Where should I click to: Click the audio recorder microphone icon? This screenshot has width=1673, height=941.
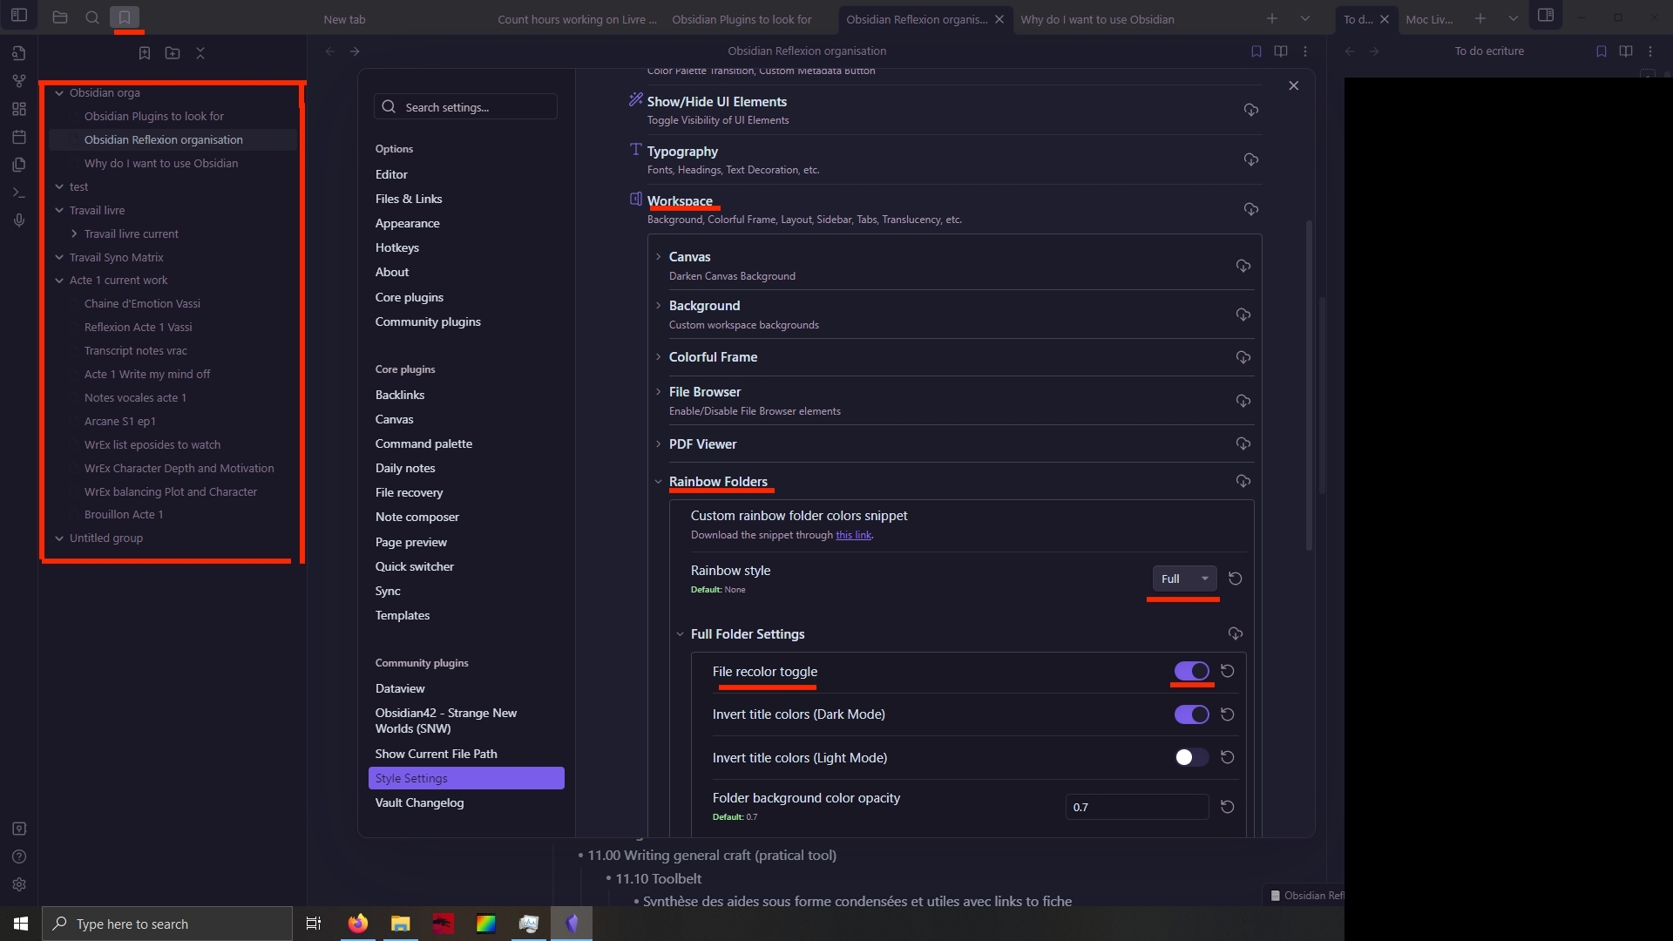[x=19, y=220]
